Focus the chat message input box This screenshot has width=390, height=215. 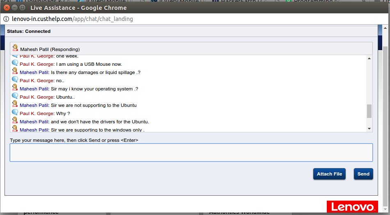pyautogui.click(x=191, y=153)
